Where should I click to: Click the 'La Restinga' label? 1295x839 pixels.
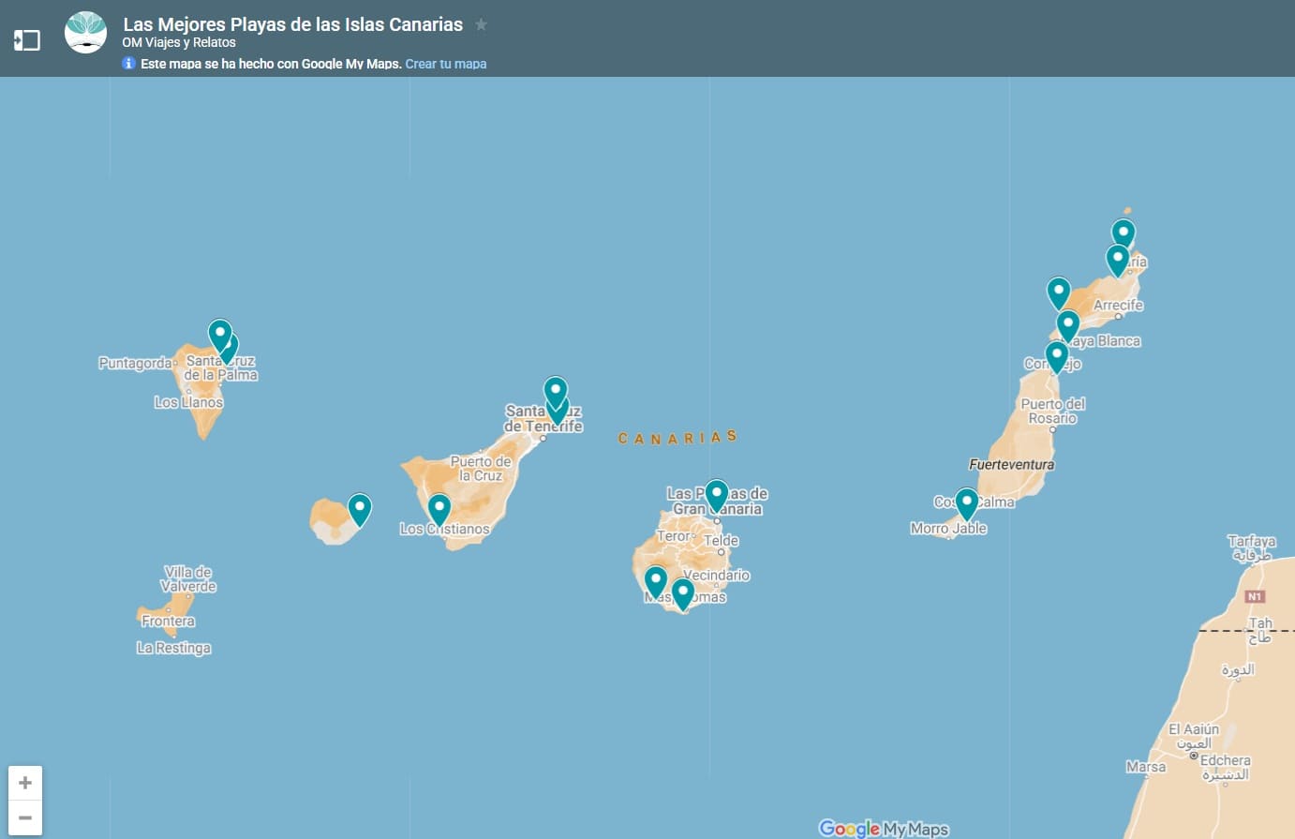tap(173, 648)
